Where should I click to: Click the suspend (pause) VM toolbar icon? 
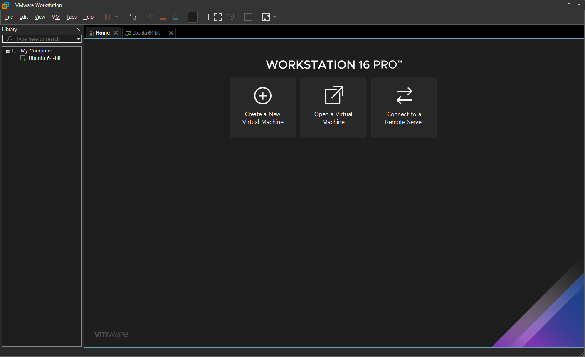point(108,17)
